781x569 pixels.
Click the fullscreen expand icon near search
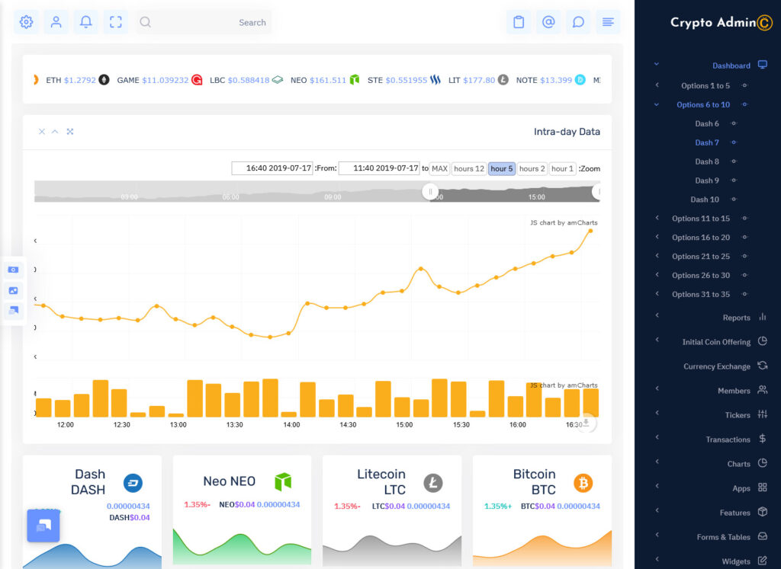tap(115, 22)
